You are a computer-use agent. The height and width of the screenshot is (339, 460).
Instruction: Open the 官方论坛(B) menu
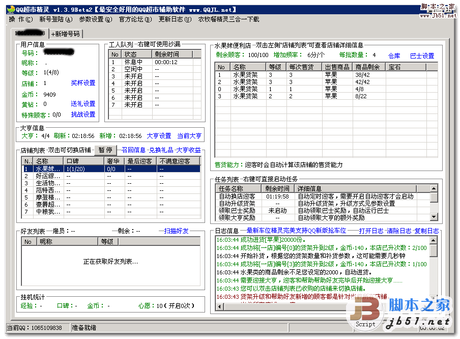[x=135, y=19]
